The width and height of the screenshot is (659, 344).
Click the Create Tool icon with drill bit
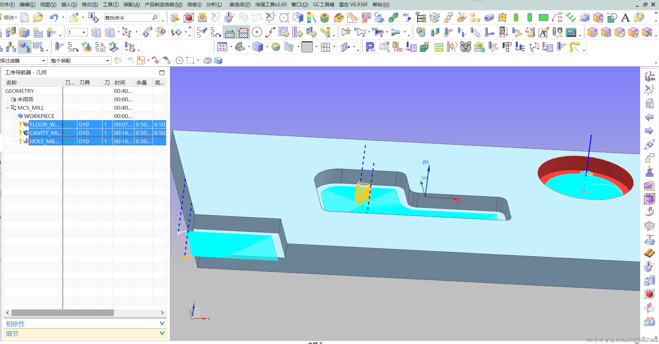[10, 32]
